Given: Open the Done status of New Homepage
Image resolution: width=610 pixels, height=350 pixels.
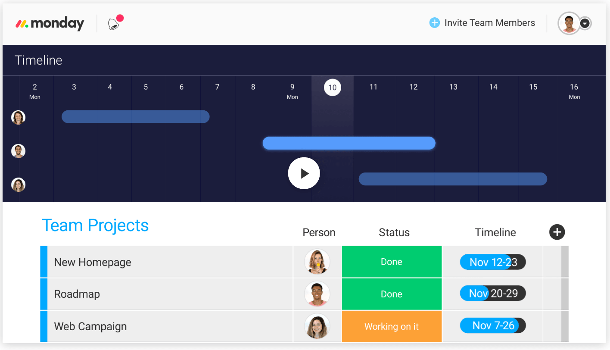Looking at the screenshot, I should pos(391,262).
